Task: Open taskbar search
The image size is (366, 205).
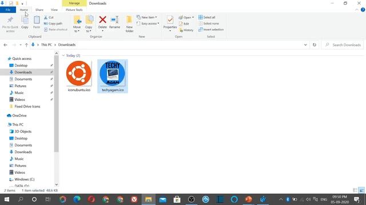Action: (21, 199)
